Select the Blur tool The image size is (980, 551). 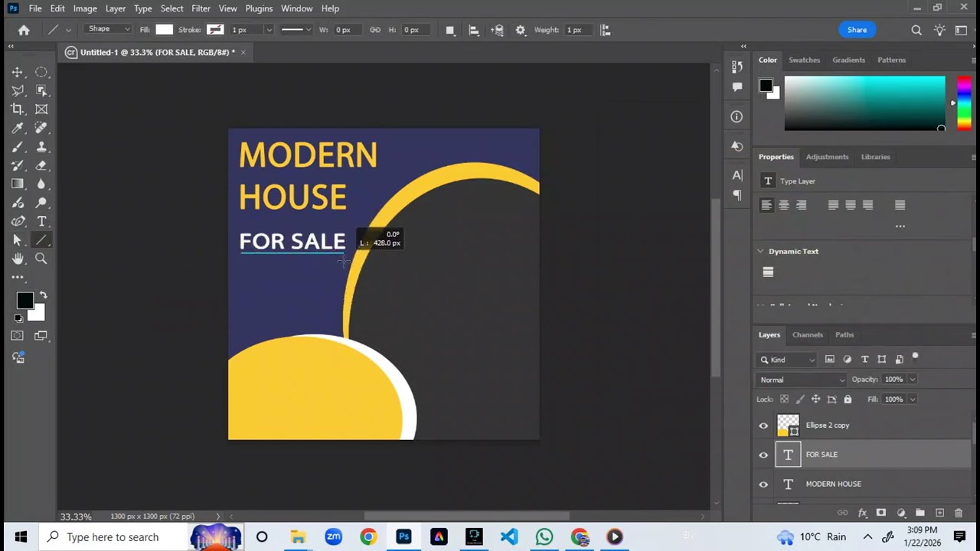pos(41,184)
